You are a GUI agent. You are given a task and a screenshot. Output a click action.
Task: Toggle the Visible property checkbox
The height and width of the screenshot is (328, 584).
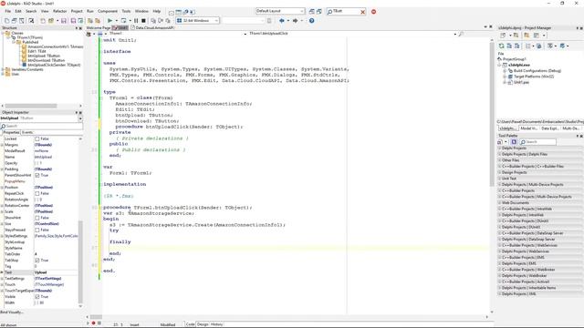[x=36, y=297]
